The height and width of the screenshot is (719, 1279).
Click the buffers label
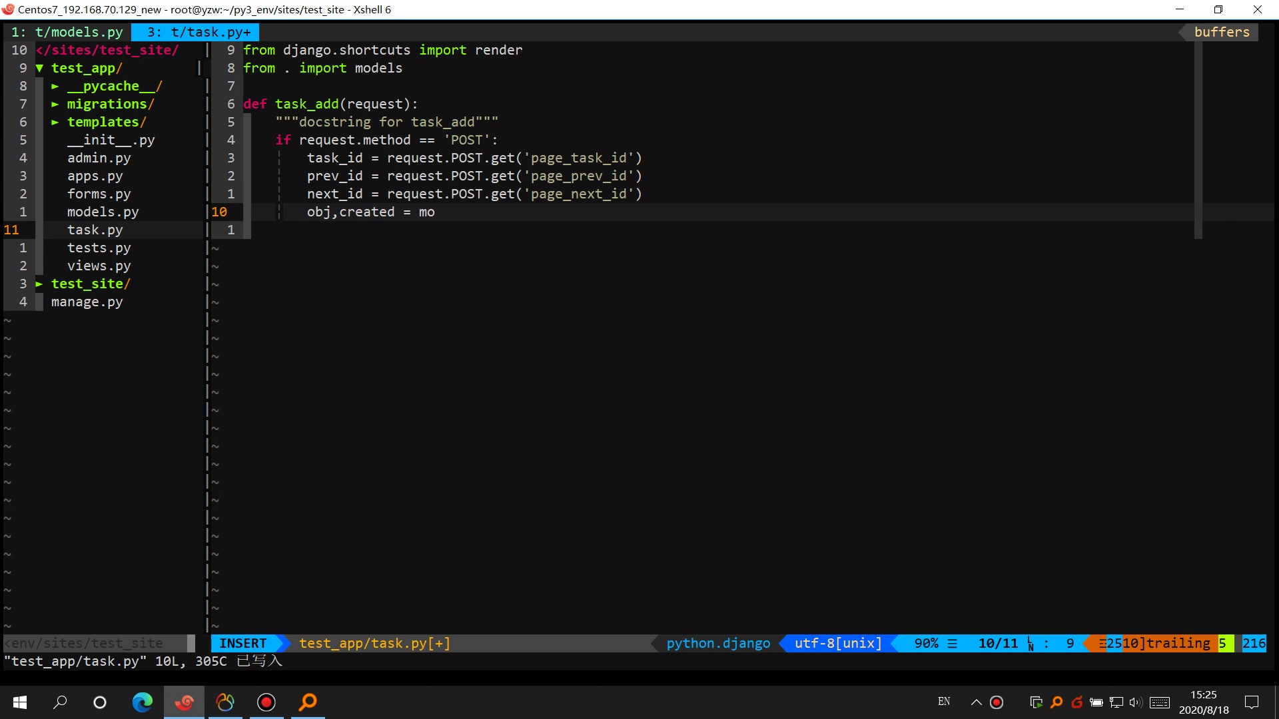[1221, 32]
